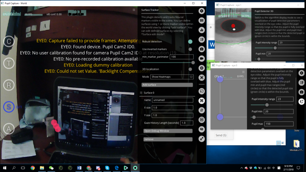The height and width of the screenshot is (172, 306).
Task: Click Pupil intensity range slider in eye 1
Action: pos(275,48)
